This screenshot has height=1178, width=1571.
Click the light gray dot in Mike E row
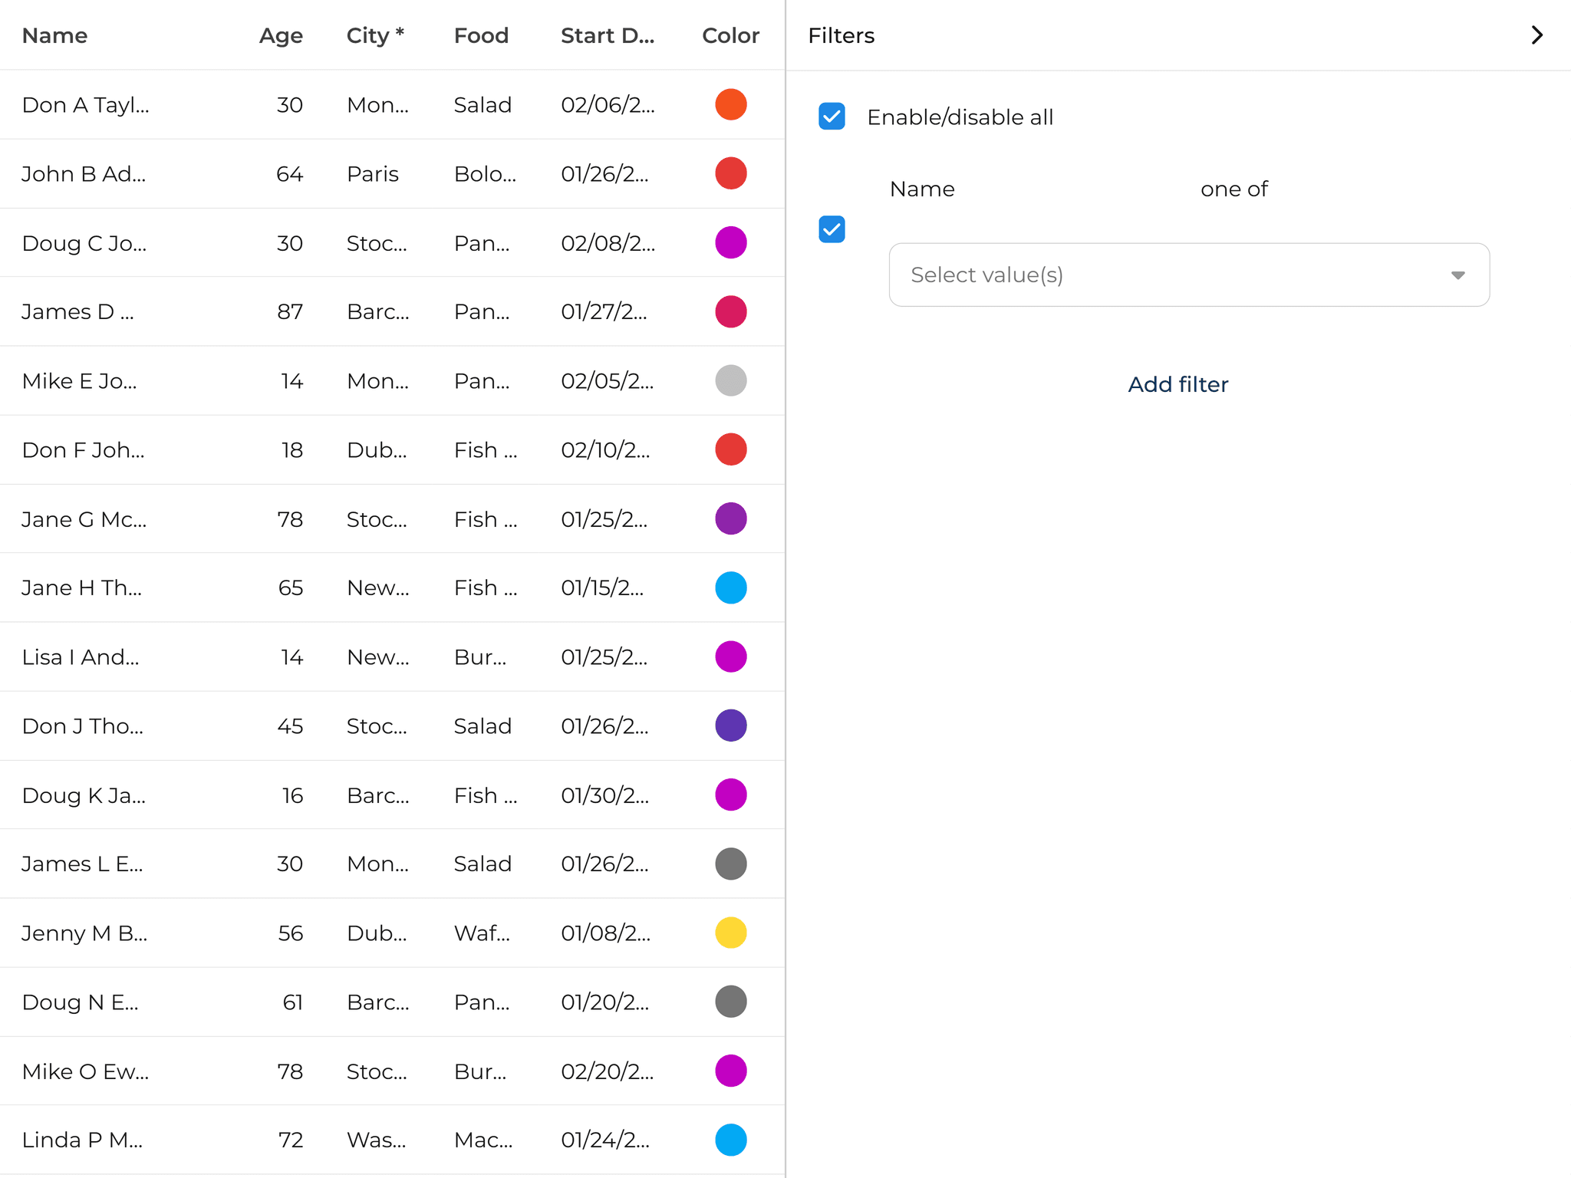[730, 380]
